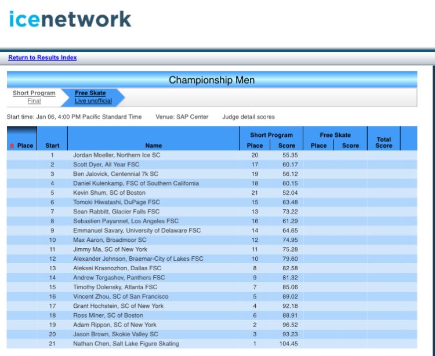Select Max Aaron, Broadmoor SC

[x=110, y=240]
